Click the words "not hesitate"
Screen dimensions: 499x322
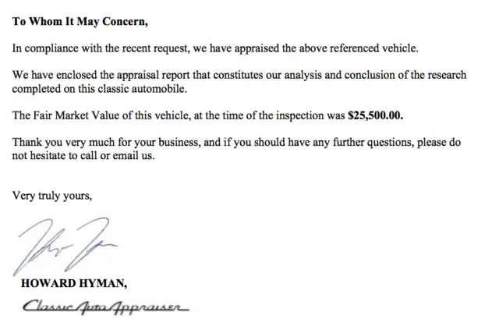click(x=39, y=156)
